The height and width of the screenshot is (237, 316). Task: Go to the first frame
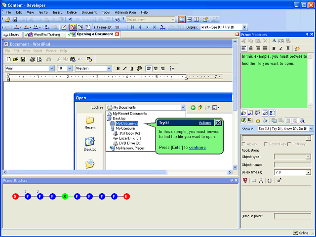(x=132, y=27)
